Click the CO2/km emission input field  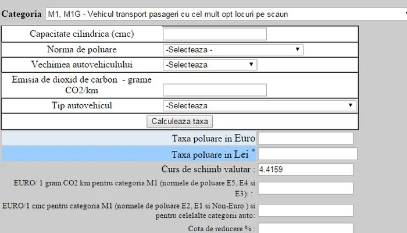click(x=215, y=90)
